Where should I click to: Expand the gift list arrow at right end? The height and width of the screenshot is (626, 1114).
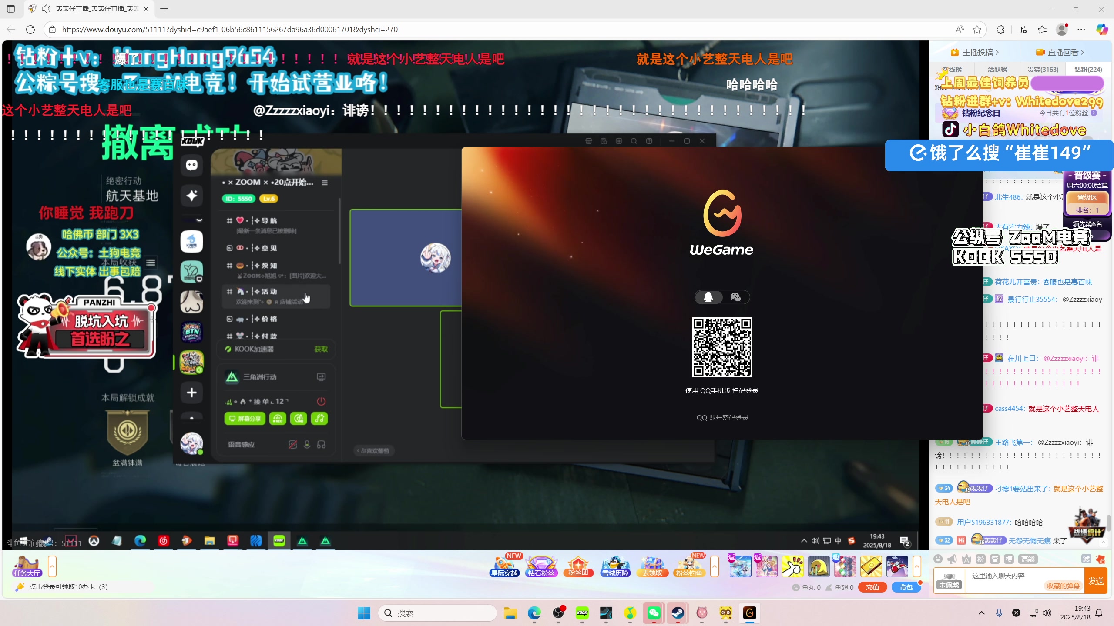(917, 566)
